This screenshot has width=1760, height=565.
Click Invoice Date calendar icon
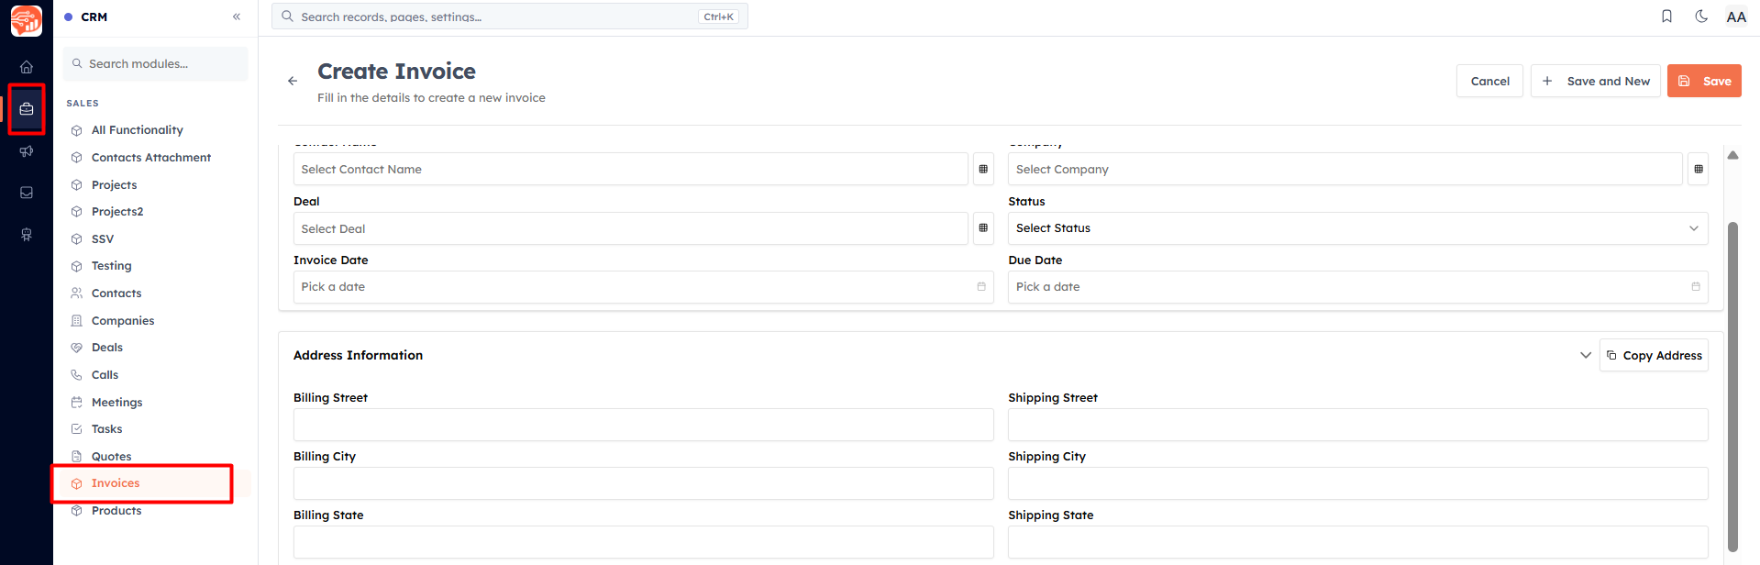click(981, 287)
